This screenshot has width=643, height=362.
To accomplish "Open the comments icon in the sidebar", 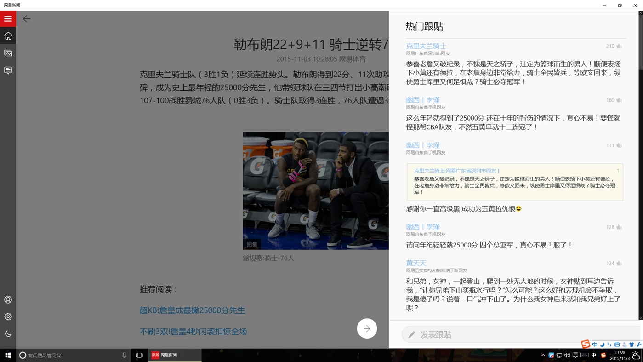I will [8, 70].
